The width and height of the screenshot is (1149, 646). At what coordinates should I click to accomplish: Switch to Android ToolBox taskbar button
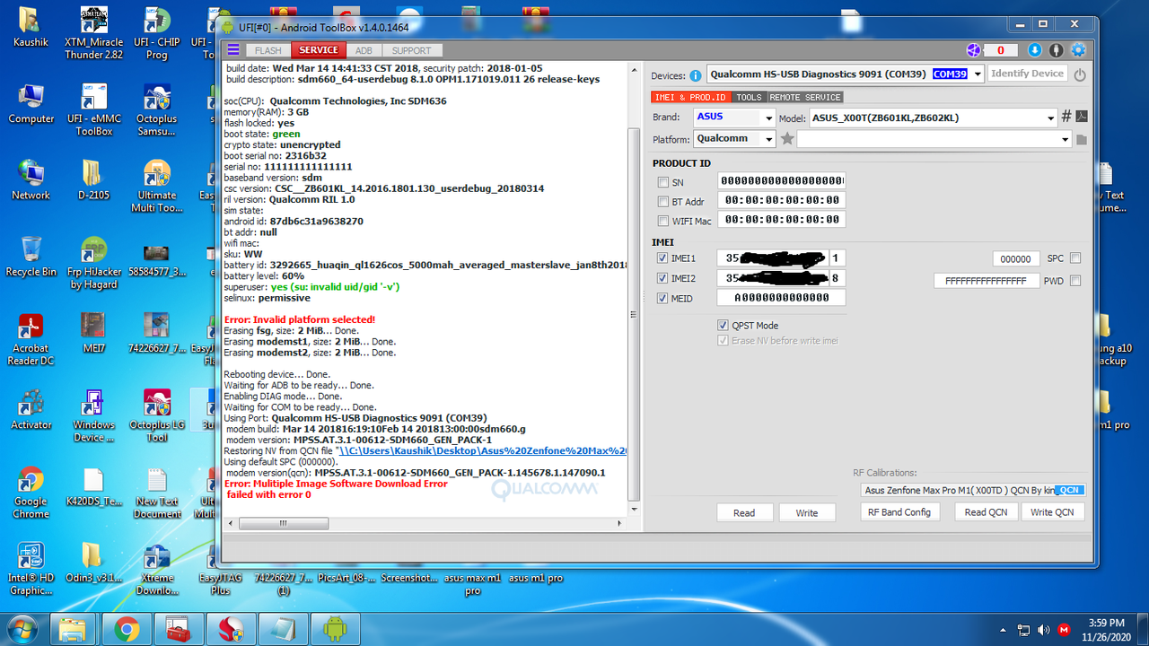[334, 629]
